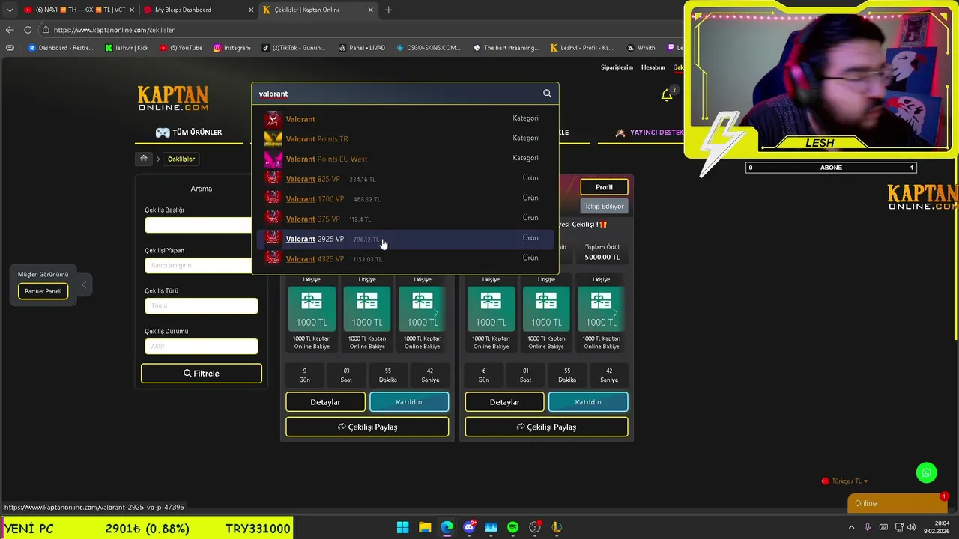Open tab search chevron in browser
959x539 pixels.
pyautogui.click(x=9, y=10)
